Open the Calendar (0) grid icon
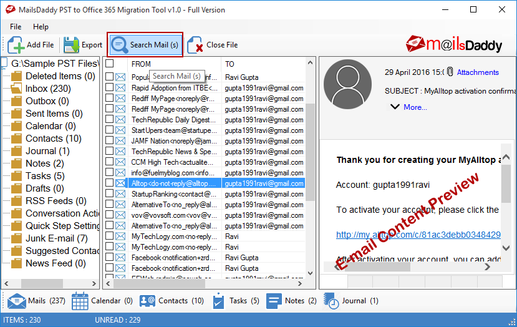517x327 pixels. (80, 301)
